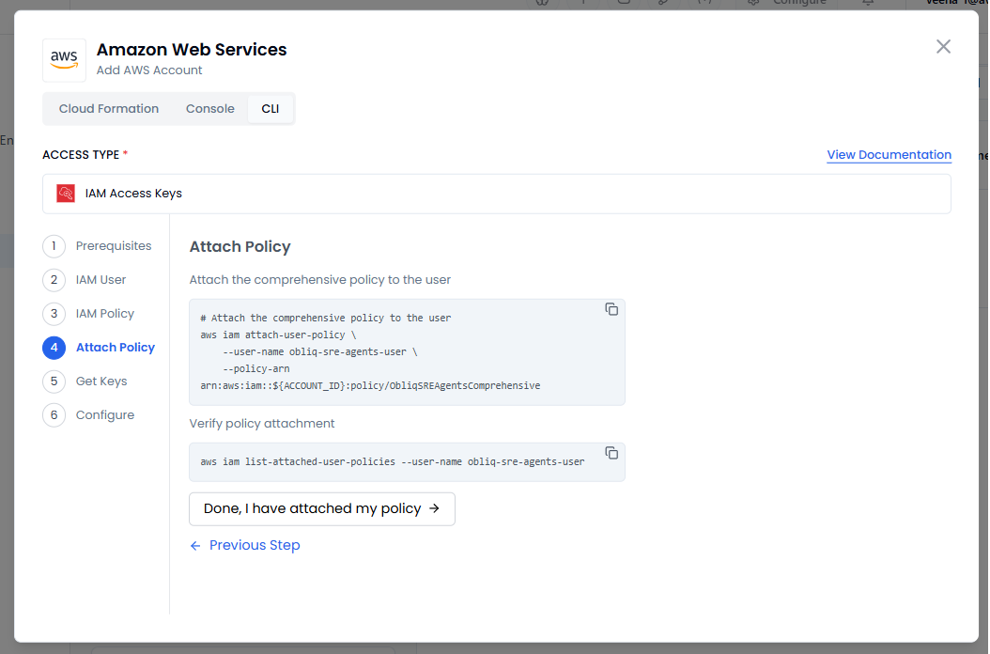
Task: Close the Add AWS Account dialog
Action: coord(943,47)
